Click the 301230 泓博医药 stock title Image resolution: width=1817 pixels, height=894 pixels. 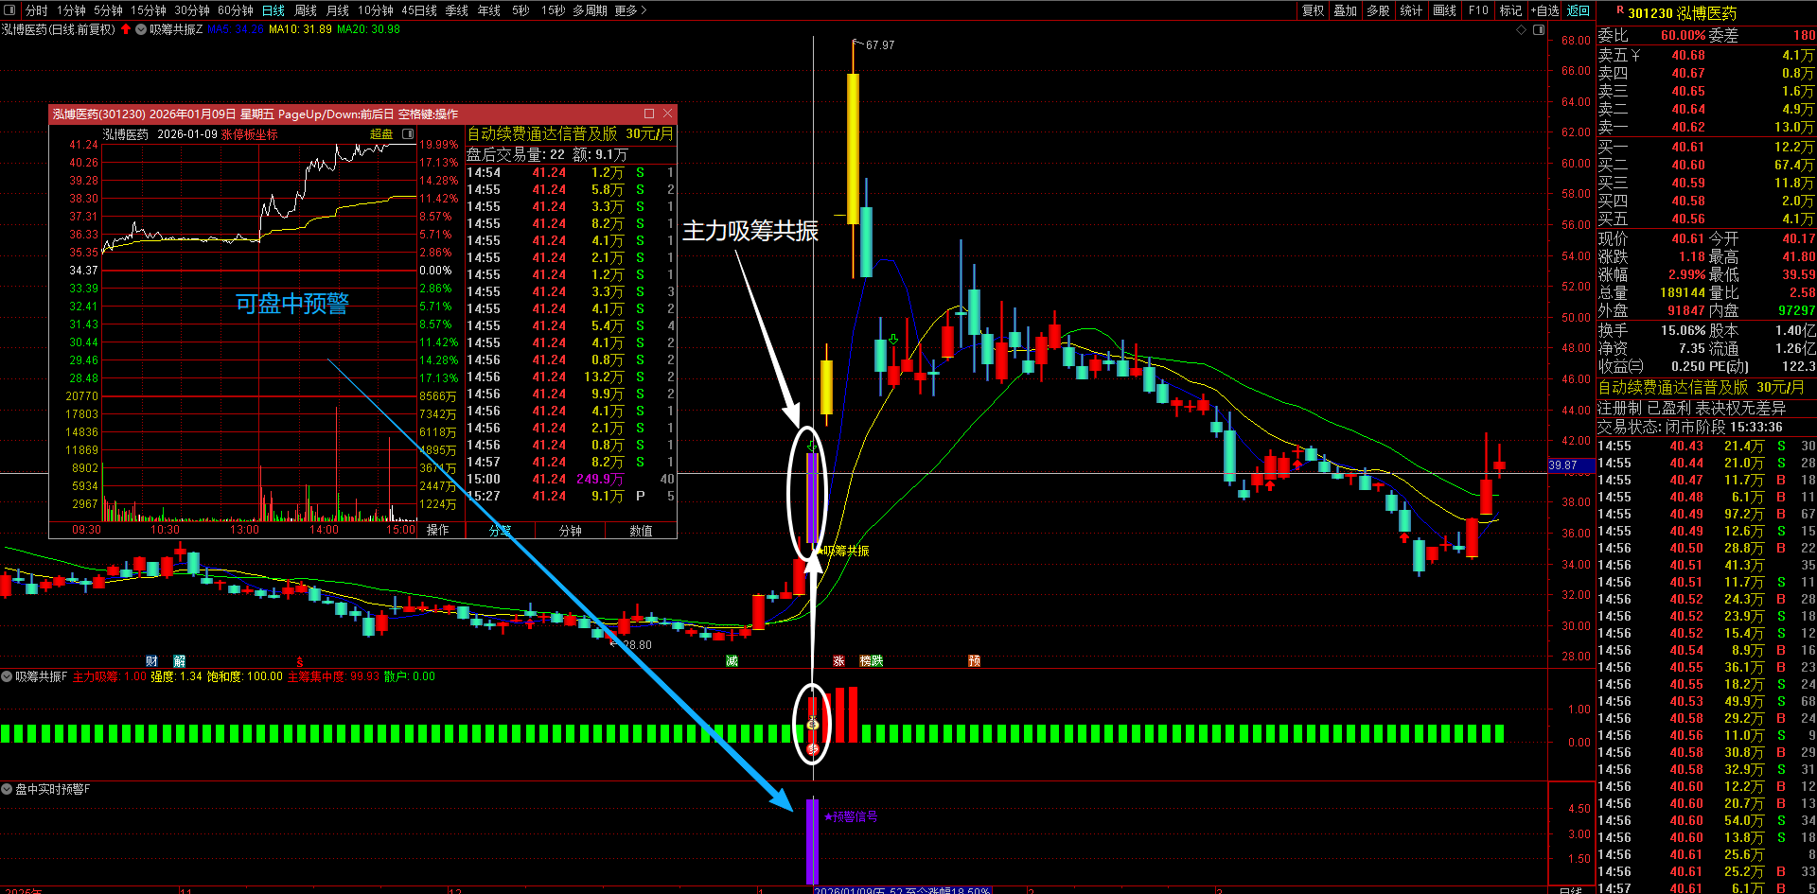1683,13
